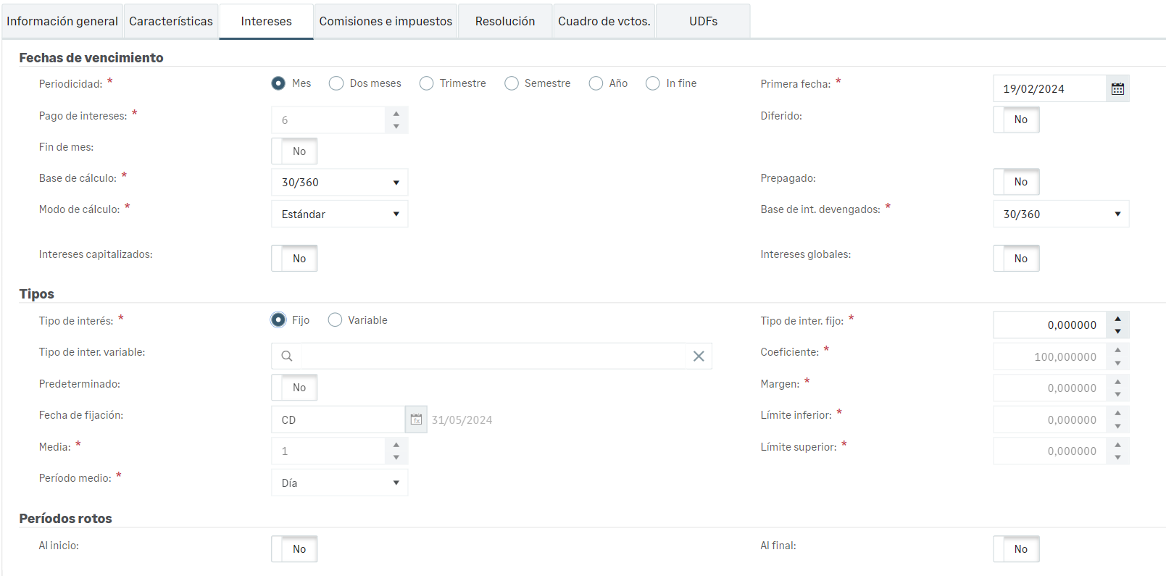Open Base de int. devengados dropdown
Image resolution: width=1166 pixels, height=576 pixels.
1060,214
